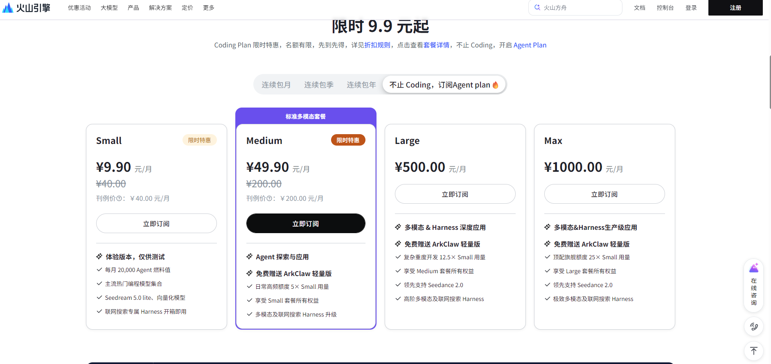Click the Large plan title
Screen dimensions: 771x364
click(x=407, y=141)
